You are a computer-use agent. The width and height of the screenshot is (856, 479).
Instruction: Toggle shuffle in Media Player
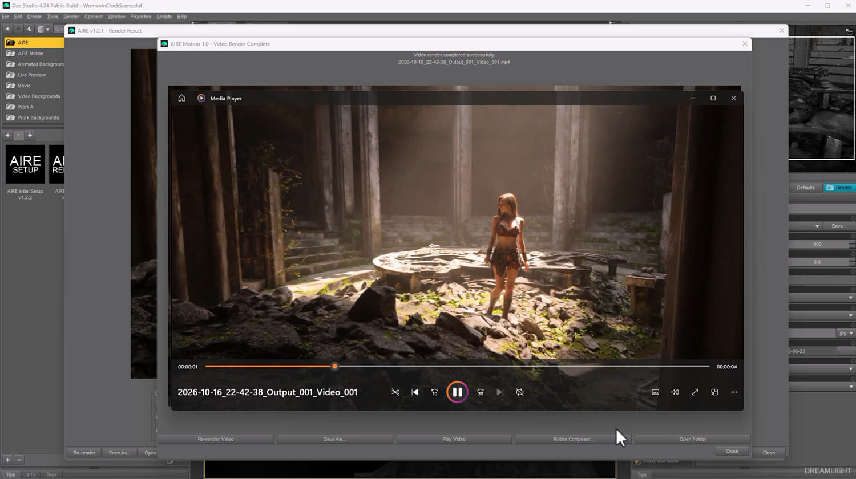(395, 392)
